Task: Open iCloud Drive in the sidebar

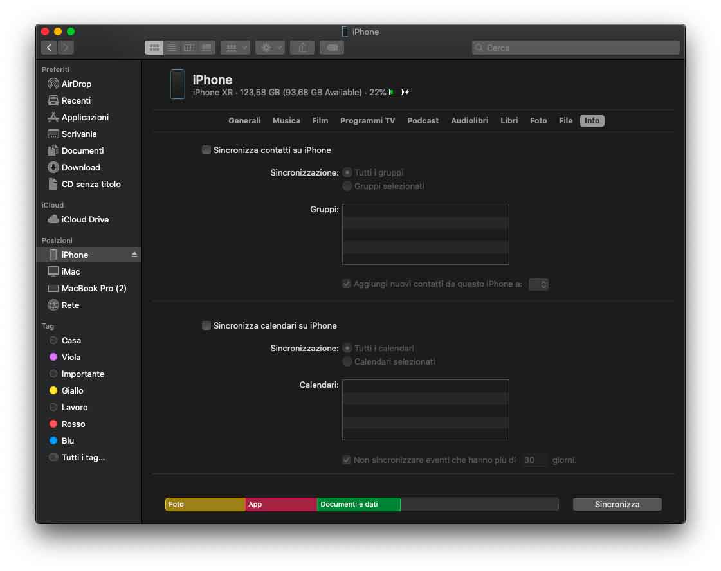Action: [x=88, y=219]
